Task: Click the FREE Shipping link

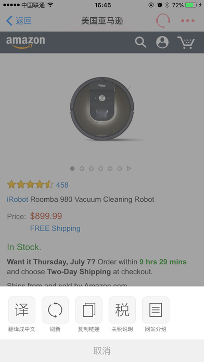Action: tap(55, 228)
